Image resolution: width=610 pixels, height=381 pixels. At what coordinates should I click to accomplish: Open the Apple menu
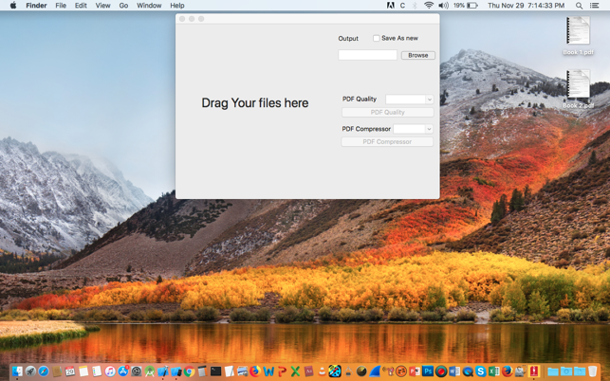coord(13,6)
